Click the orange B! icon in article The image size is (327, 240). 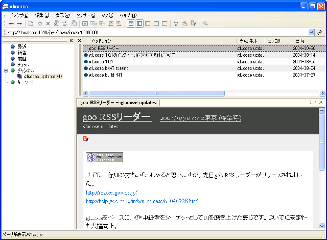pyautogui.click(x=86, y=139)
